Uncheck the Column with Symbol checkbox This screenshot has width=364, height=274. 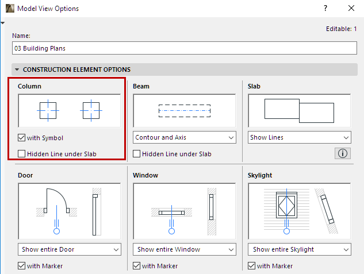point(22,138)
